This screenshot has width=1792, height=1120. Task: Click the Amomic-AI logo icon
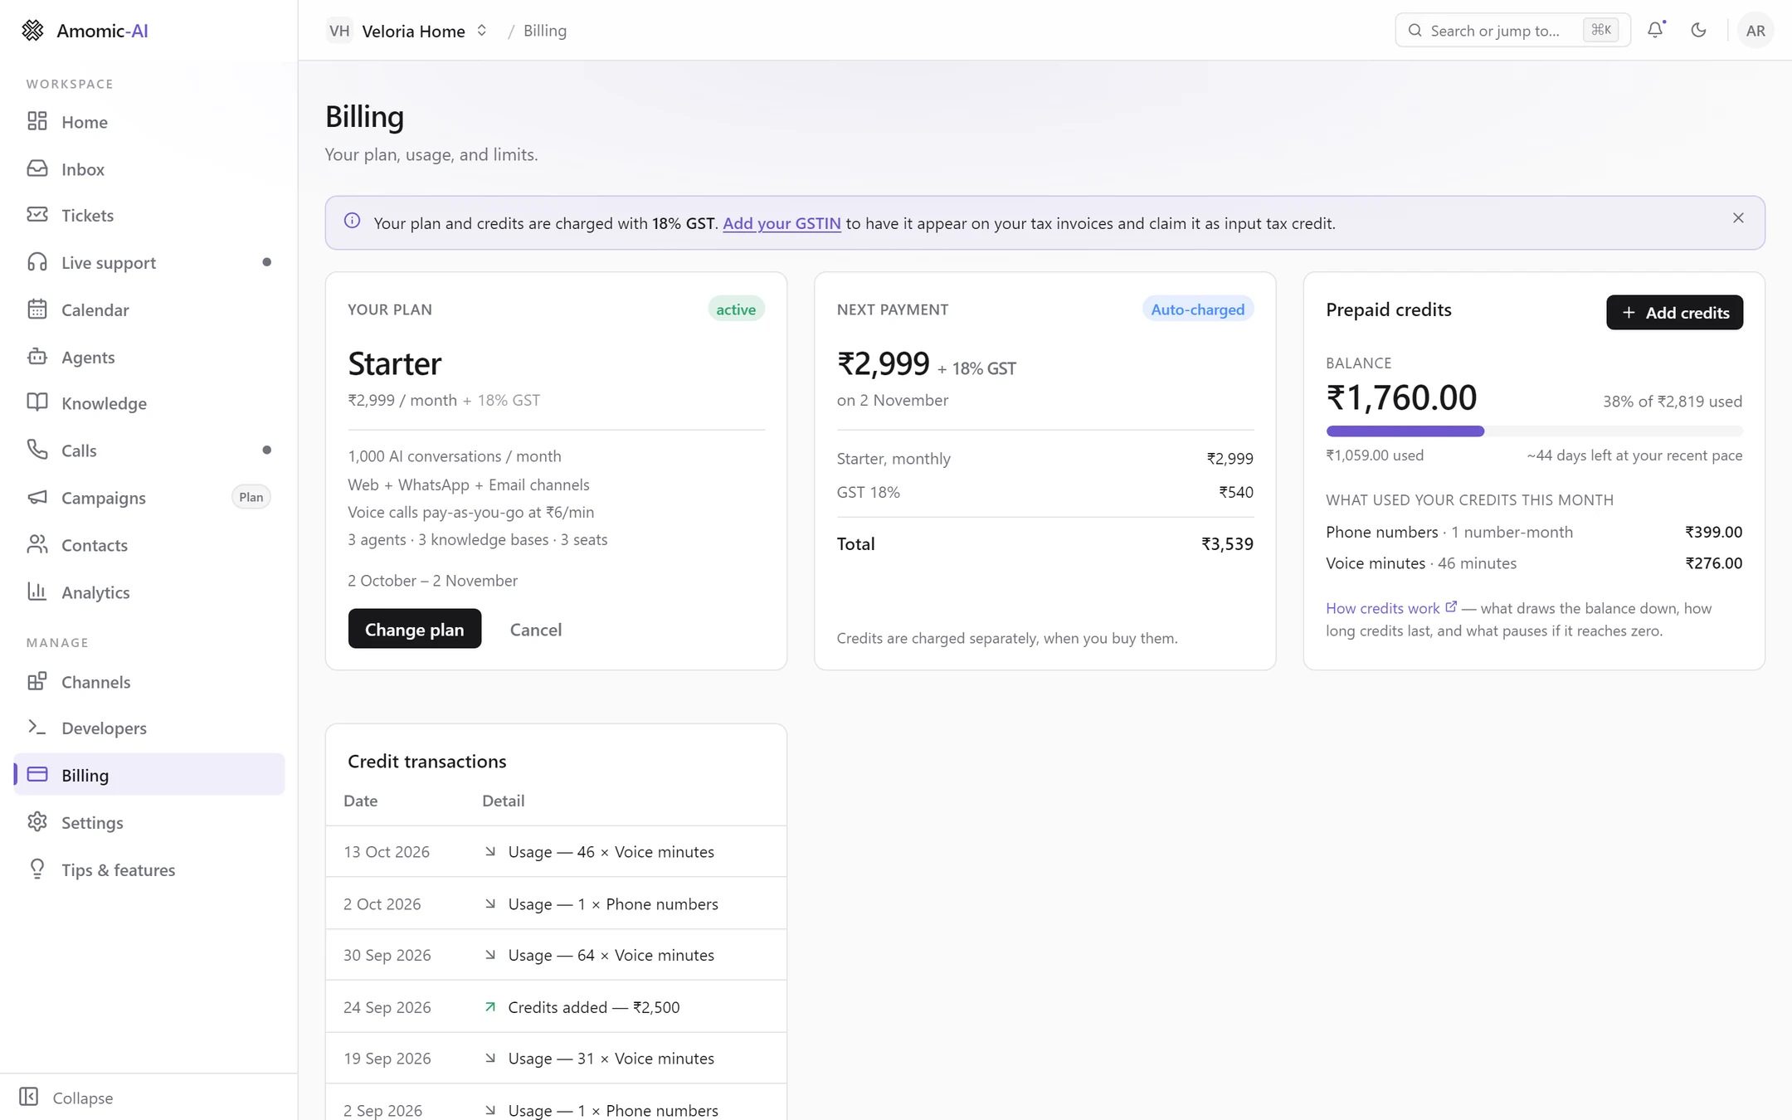[x=32, y=31]
